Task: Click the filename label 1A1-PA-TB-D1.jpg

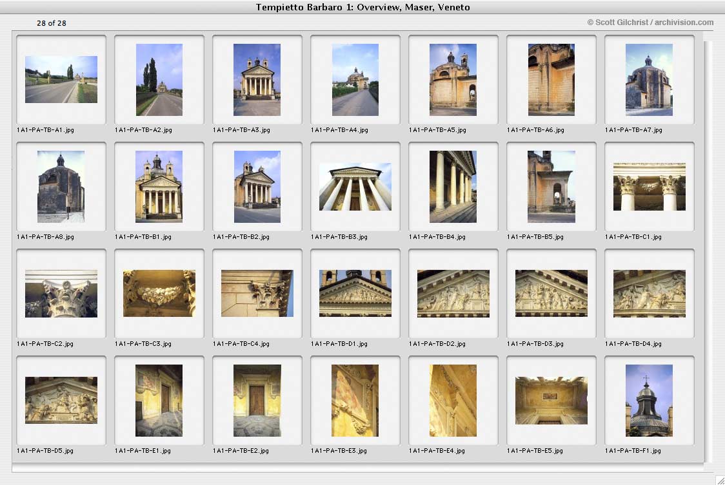Action: point(339,344)
